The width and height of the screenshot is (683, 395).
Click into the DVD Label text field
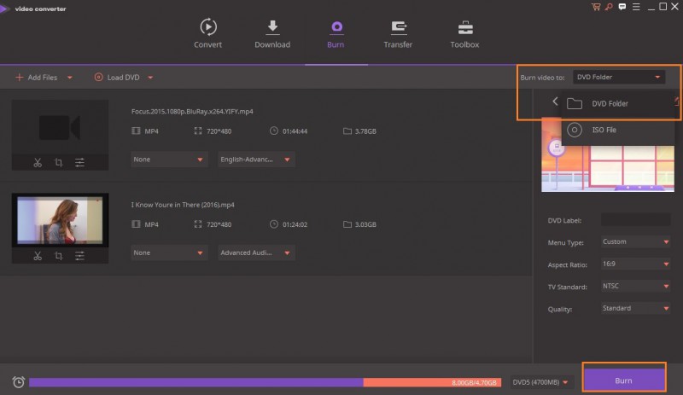[x=635, y=220]
